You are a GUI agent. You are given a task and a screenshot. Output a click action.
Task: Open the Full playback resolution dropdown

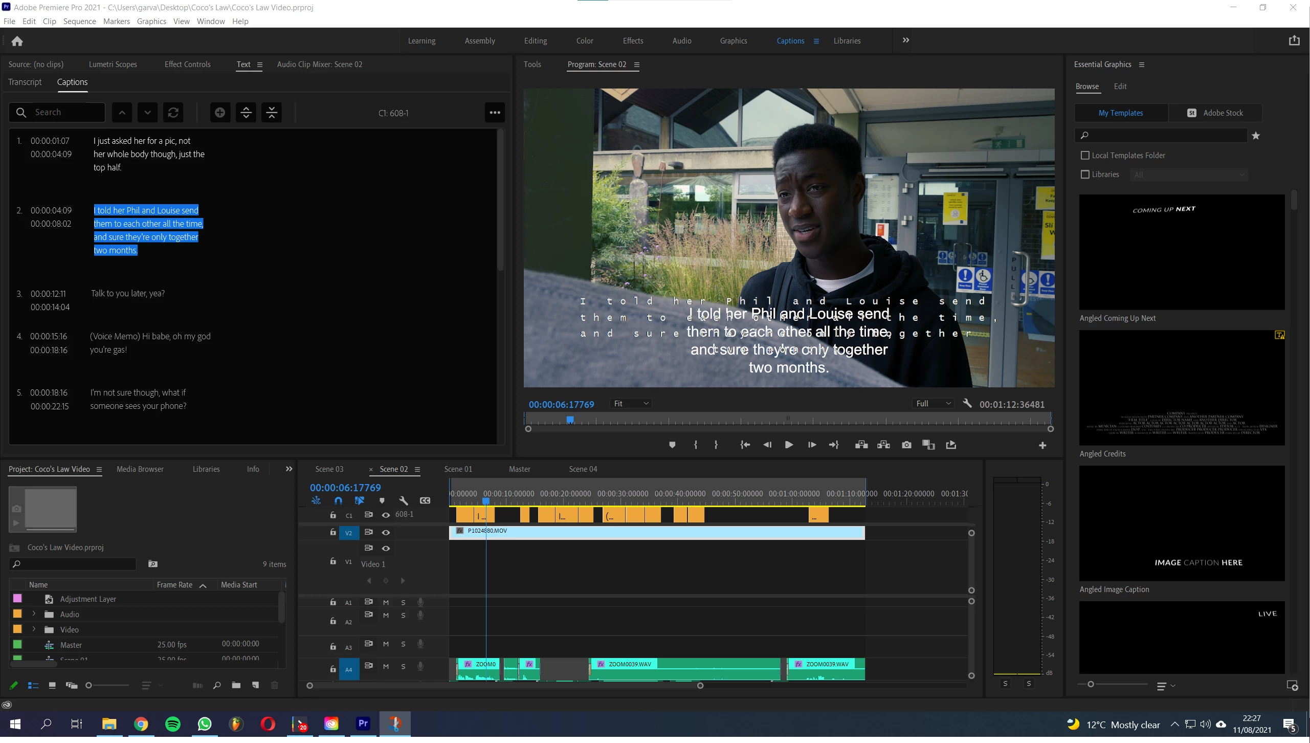[934, 404]
